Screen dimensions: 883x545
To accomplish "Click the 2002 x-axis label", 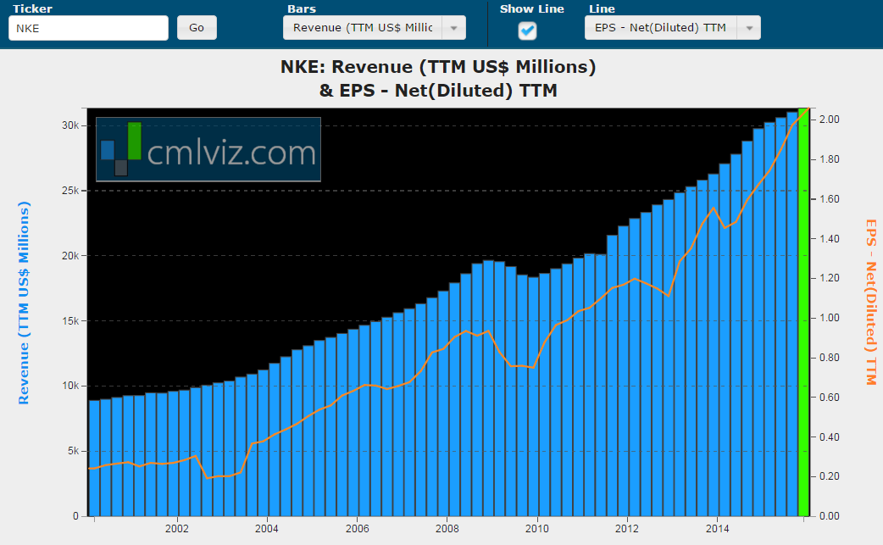I will [x=177, y=529].
